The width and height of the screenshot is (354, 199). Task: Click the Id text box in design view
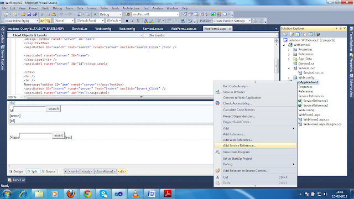coord(29,109)
